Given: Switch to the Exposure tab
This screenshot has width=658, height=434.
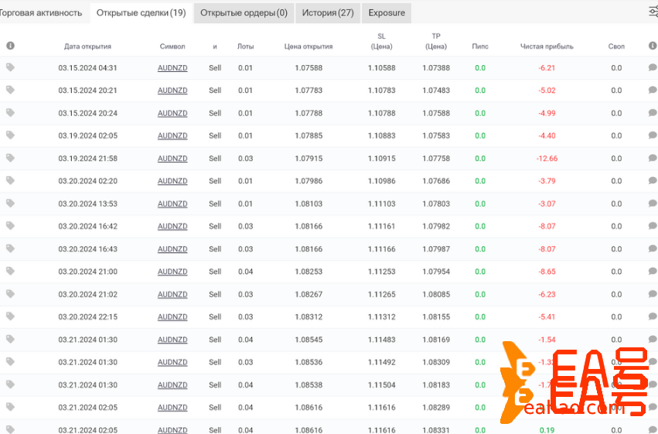Looking at the screenshot, I should [387, 12].
